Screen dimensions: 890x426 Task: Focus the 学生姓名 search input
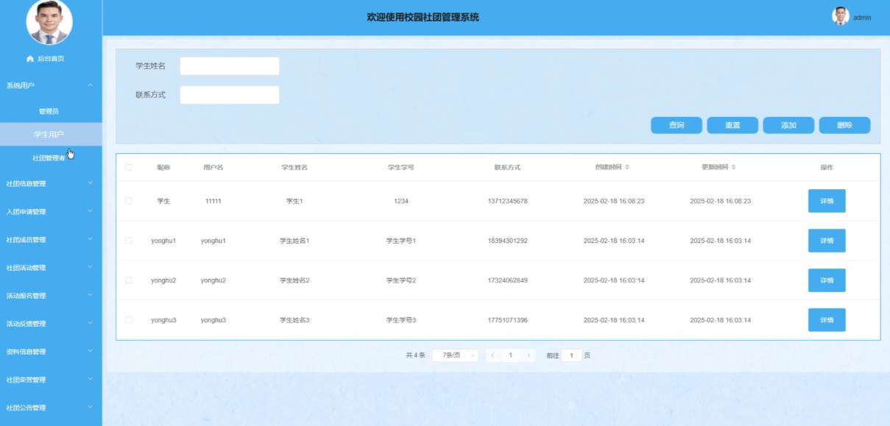click(230, 66)
